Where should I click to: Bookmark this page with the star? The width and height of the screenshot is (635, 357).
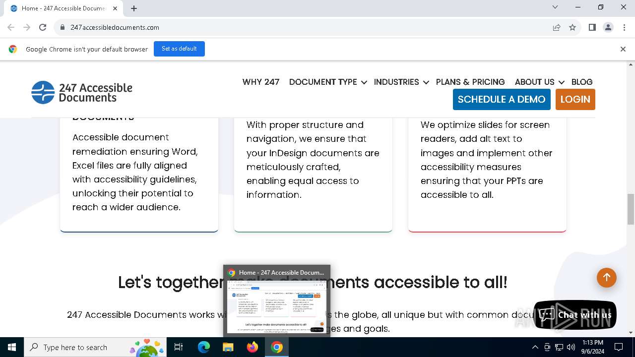click(572, 27)
